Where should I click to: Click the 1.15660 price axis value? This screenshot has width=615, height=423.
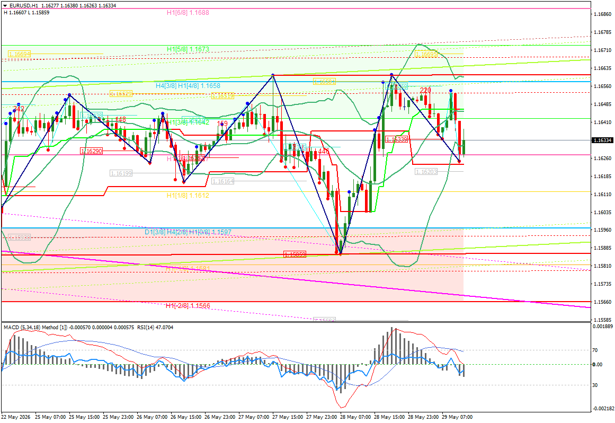[x=602, y=302]
